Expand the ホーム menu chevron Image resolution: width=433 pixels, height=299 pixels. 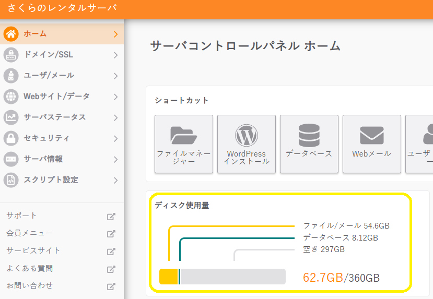[116, 34]
